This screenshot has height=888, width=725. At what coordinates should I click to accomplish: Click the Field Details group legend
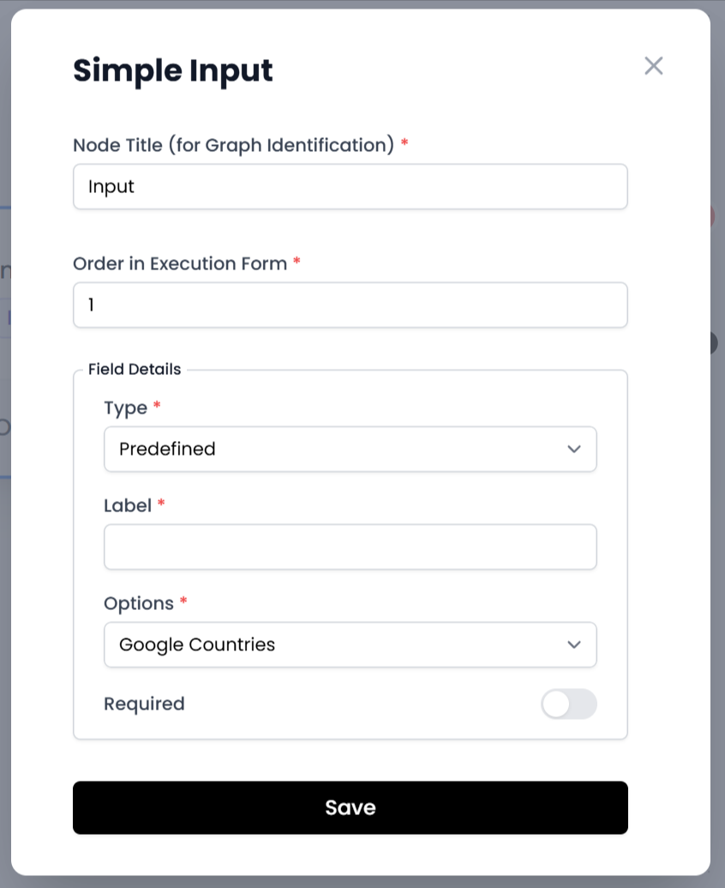click(x=135, y=370)
